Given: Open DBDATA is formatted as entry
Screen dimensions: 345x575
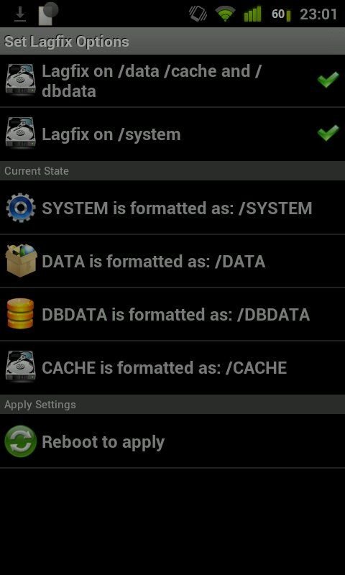Looking at the screenshot, I should [172, 314].
